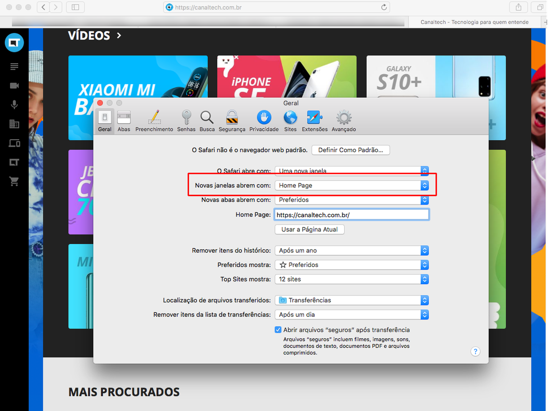
Task: Click the help question mark button
Action: (475, 351)
